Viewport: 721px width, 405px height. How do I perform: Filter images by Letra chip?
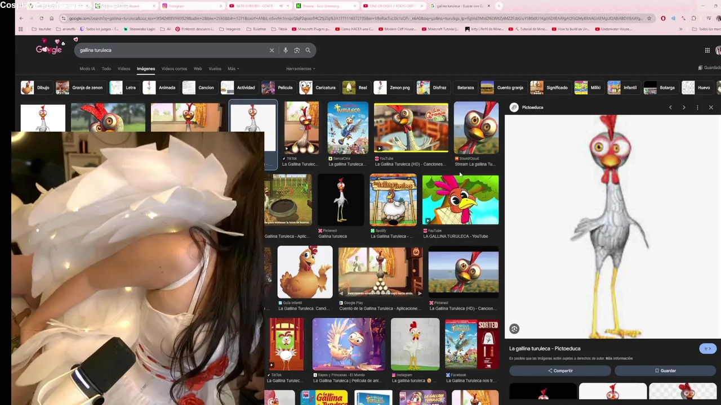coord(123,88)
